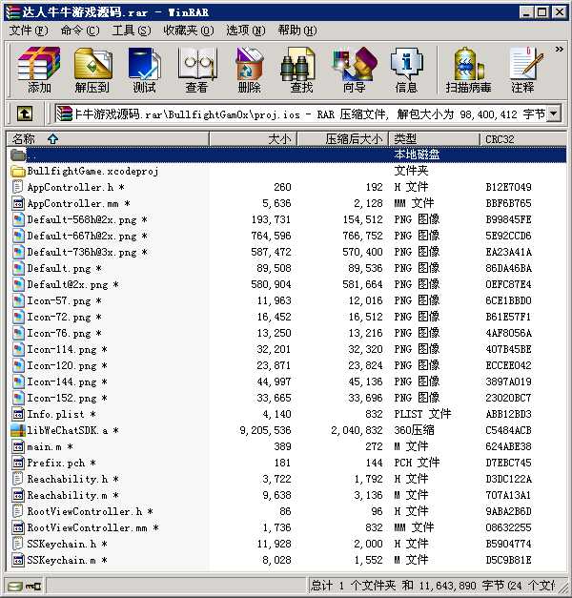Open the address bar dropdown arrow
The height and width of the screenshot is (598, 572).
[554, 113]
